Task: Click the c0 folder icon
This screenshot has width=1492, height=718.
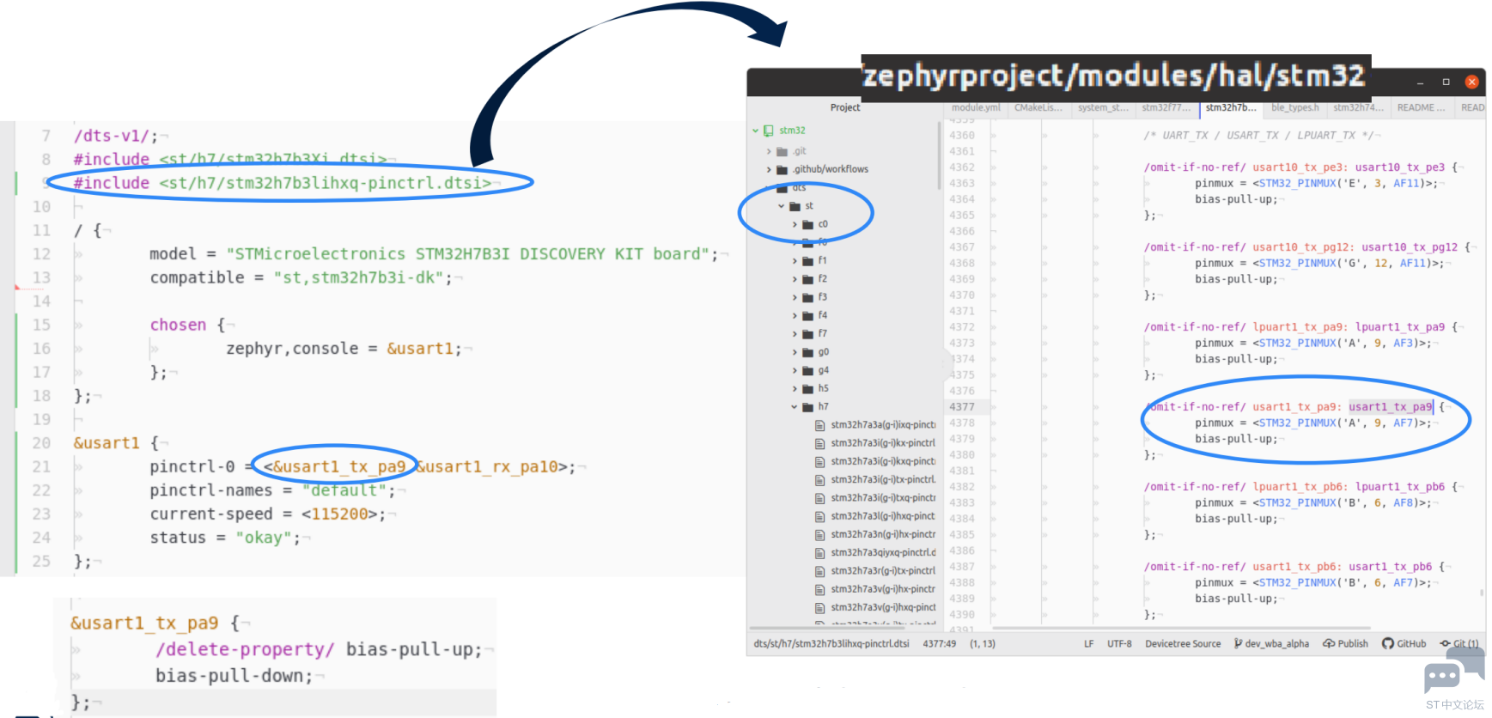Action: [807, 224]
